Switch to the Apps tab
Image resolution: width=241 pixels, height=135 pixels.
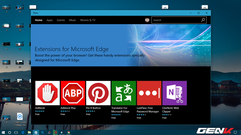point(49,20)
